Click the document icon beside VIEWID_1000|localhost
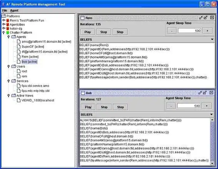 tap(18, 100)
